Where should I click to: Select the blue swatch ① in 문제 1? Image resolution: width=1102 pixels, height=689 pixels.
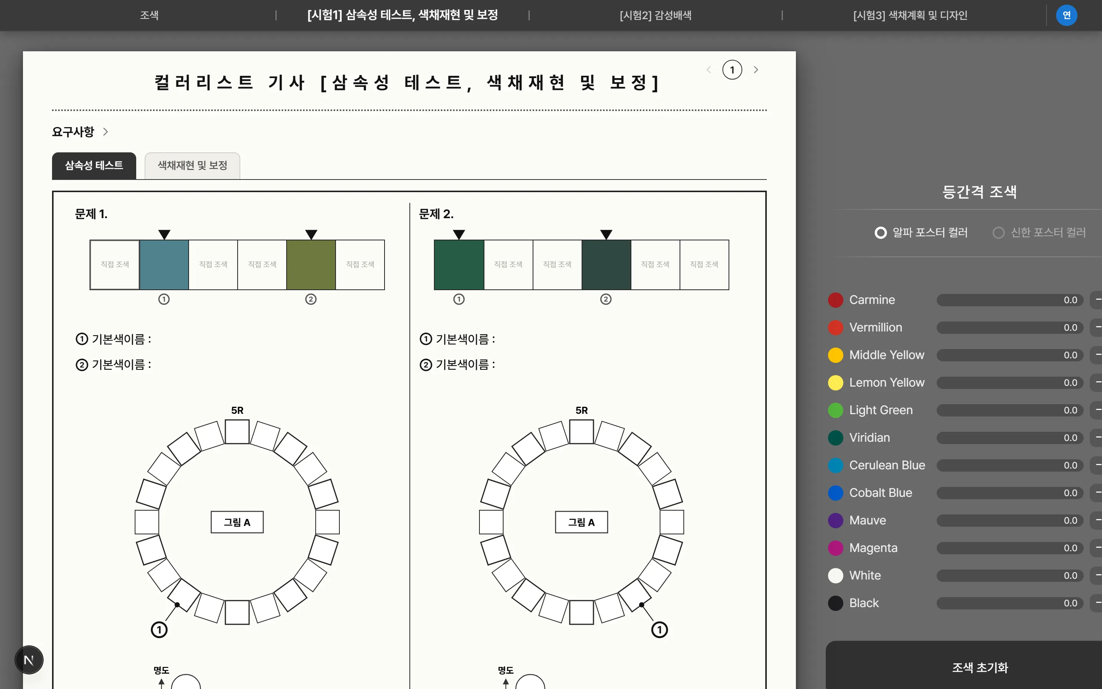coord(164,265)
